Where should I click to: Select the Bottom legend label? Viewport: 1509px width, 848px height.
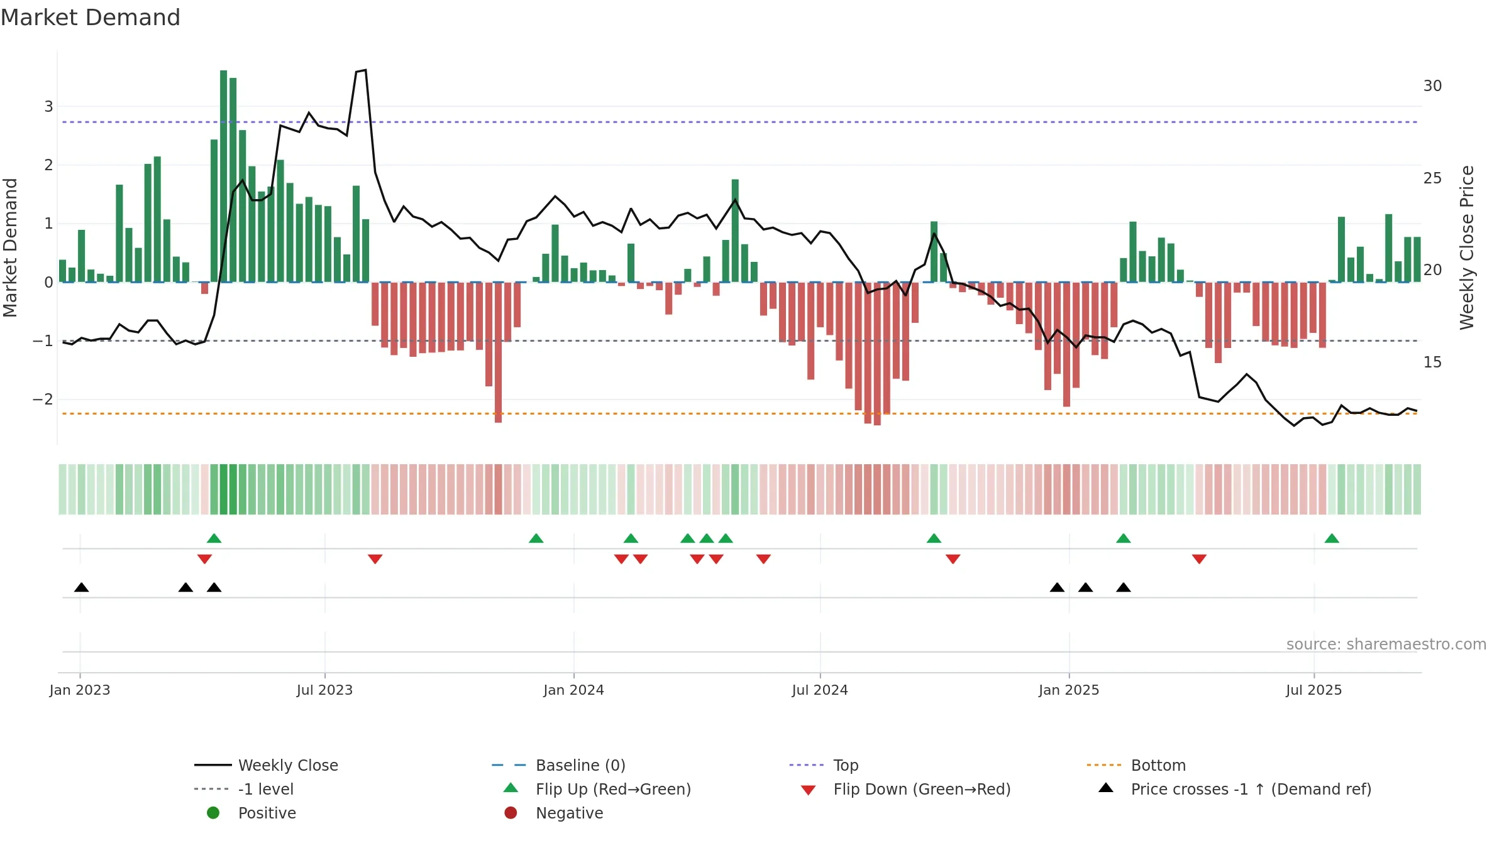1158,765
